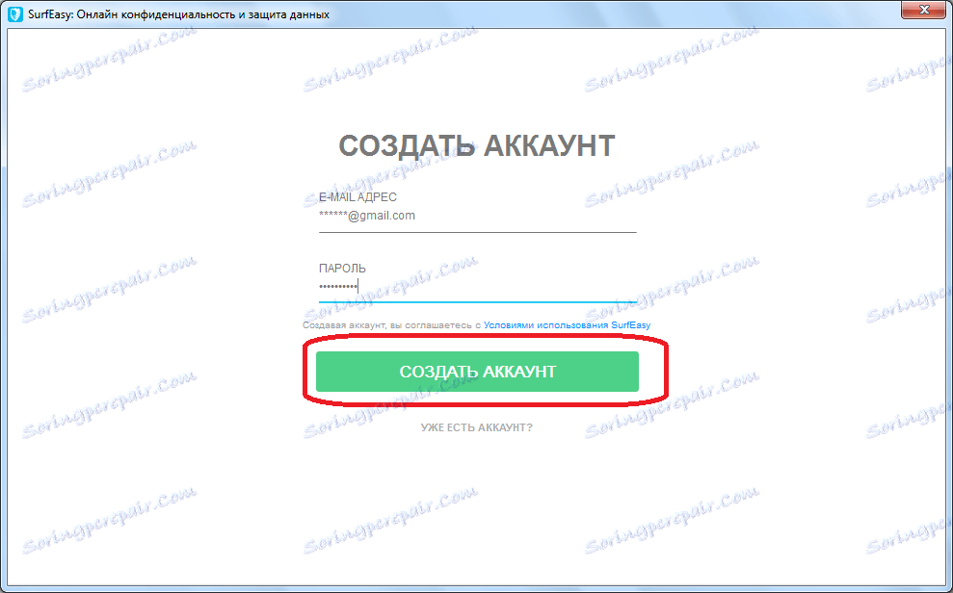Click the ПАРОЛЬ field label
Image resolution: width=953 pixels, height=593 pixels.
pyautogui.click(x=342, y=269)
